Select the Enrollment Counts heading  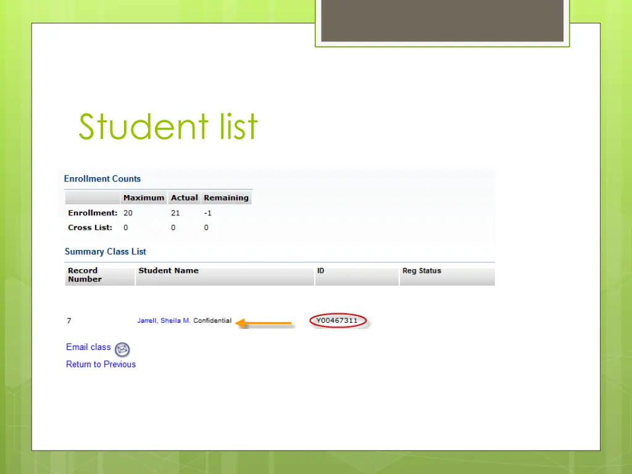point(102,178)
